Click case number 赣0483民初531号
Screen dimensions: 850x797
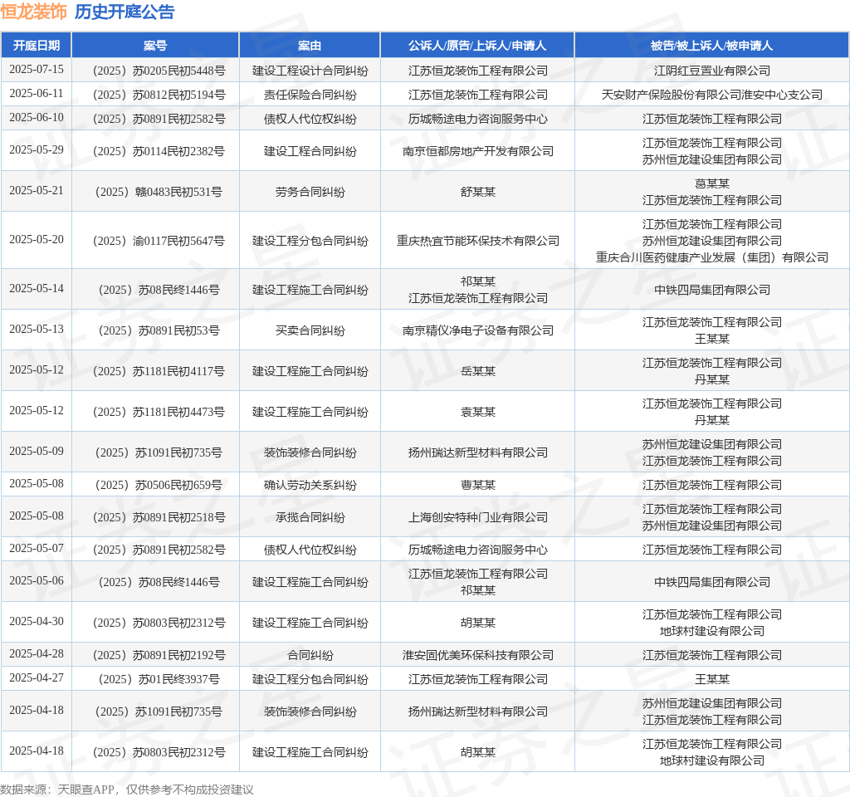[159, 192]
